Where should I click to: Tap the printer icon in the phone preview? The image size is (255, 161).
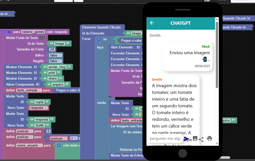(210, 138)
